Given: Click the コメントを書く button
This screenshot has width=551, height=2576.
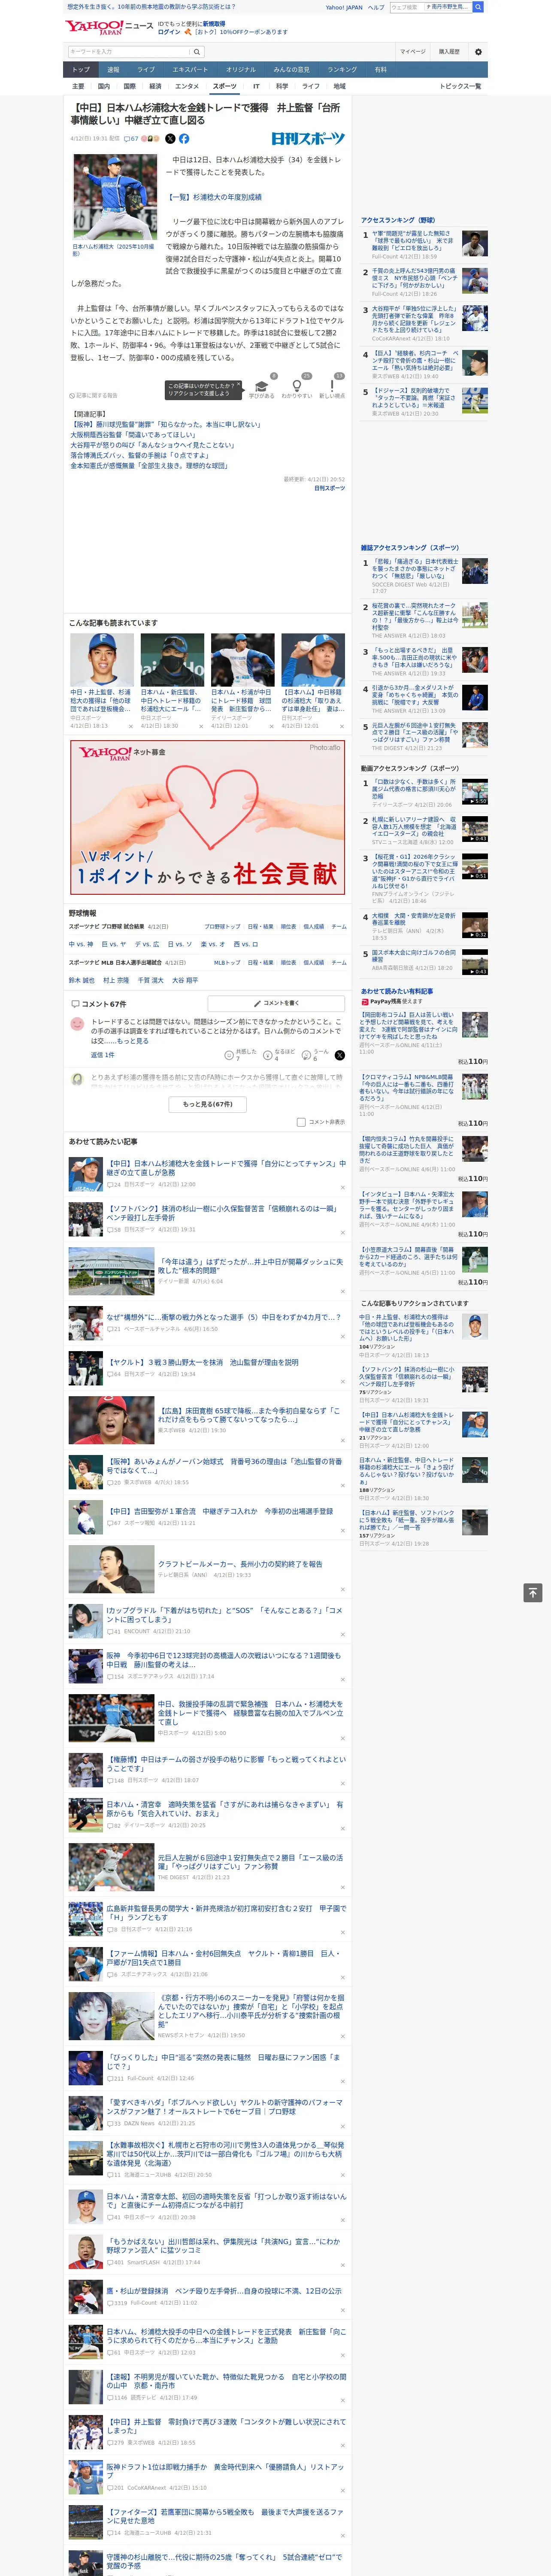Looking at the screenshot, I should click(276, 1003).
